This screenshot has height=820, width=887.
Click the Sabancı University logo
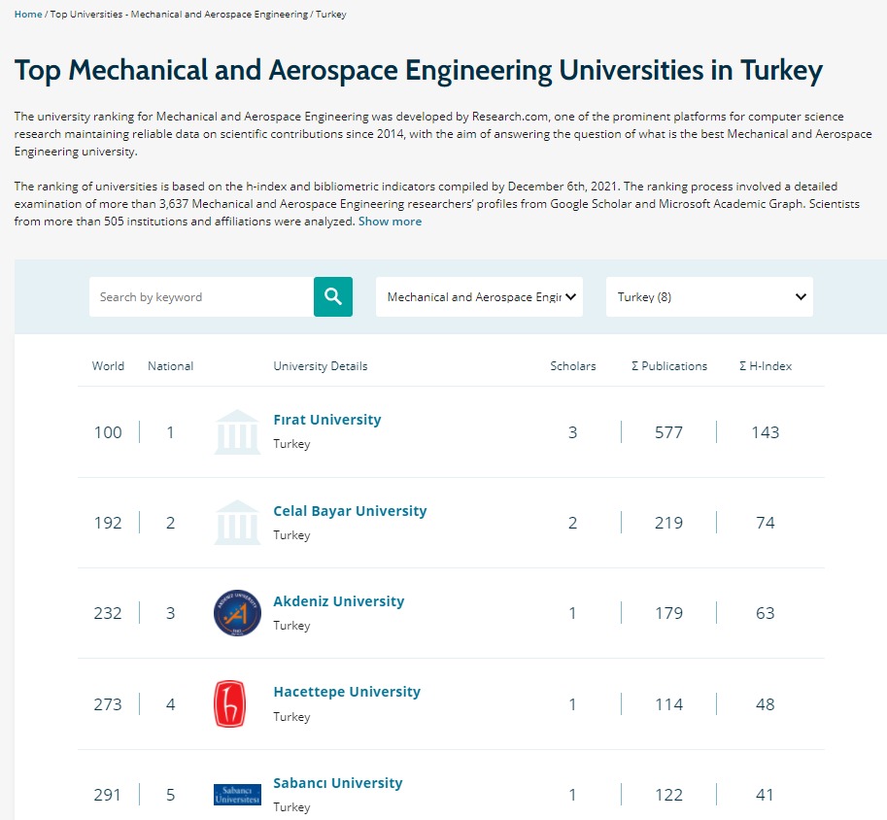tap(237, 794)
